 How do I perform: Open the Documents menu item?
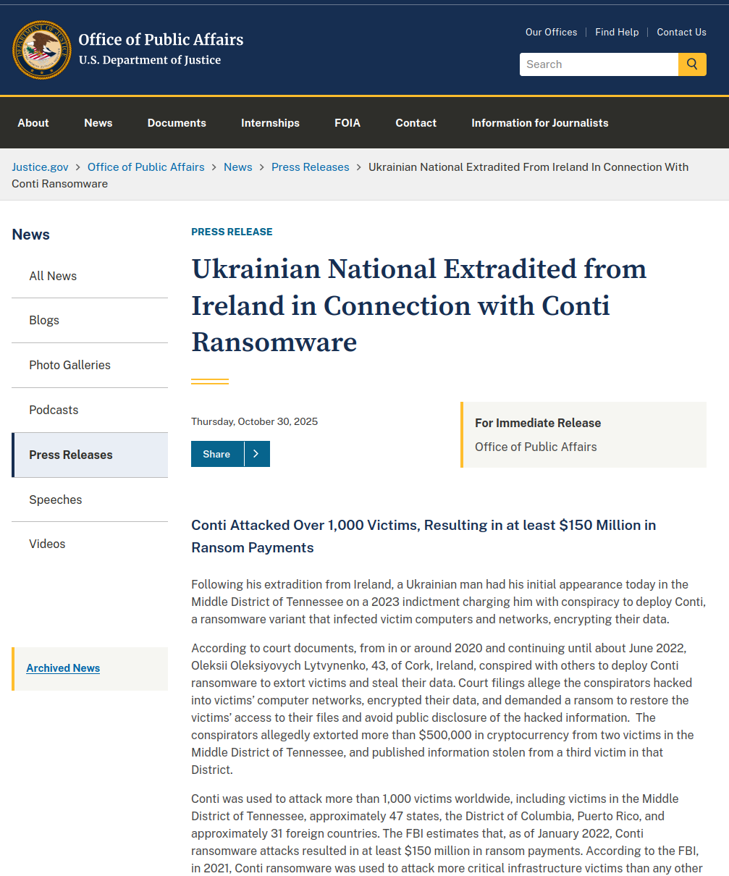pyautogui.click(x=177, y=123)
